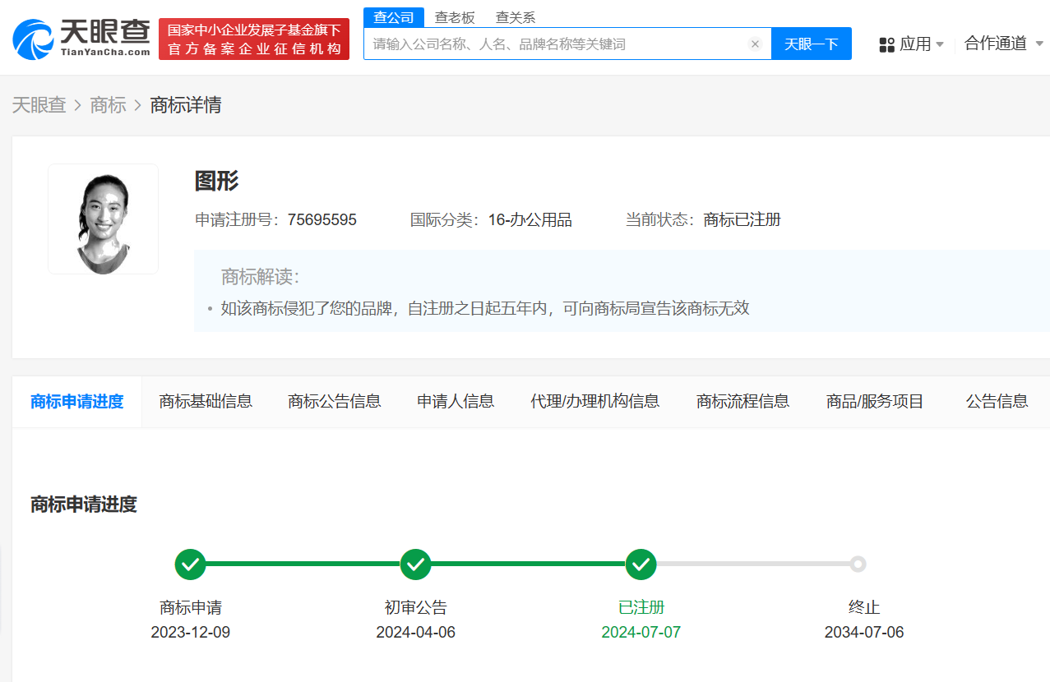Screen dimensions: 1050x682
Task: Click the 天眼查 breadcrumb home link
Action: [39, 105]
